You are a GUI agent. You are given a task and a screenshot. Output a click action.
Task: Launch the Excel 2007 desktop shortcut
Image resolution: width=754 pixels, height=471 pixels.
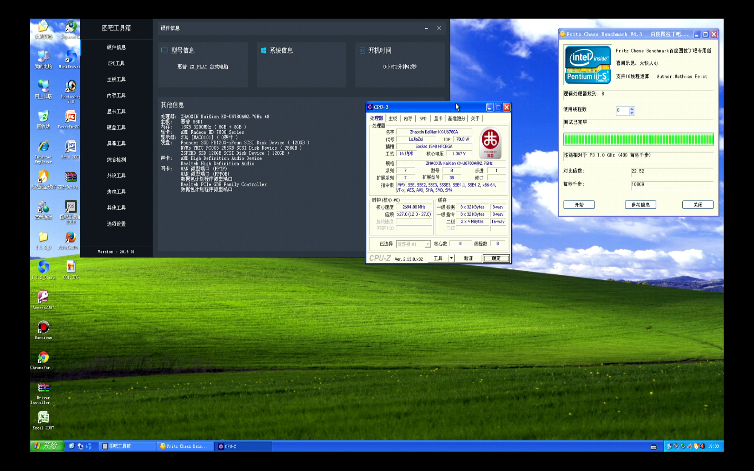pos(43,421)
